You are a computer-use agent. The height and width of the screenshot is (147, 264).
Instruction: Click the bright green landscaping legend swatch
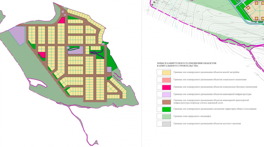166,109
